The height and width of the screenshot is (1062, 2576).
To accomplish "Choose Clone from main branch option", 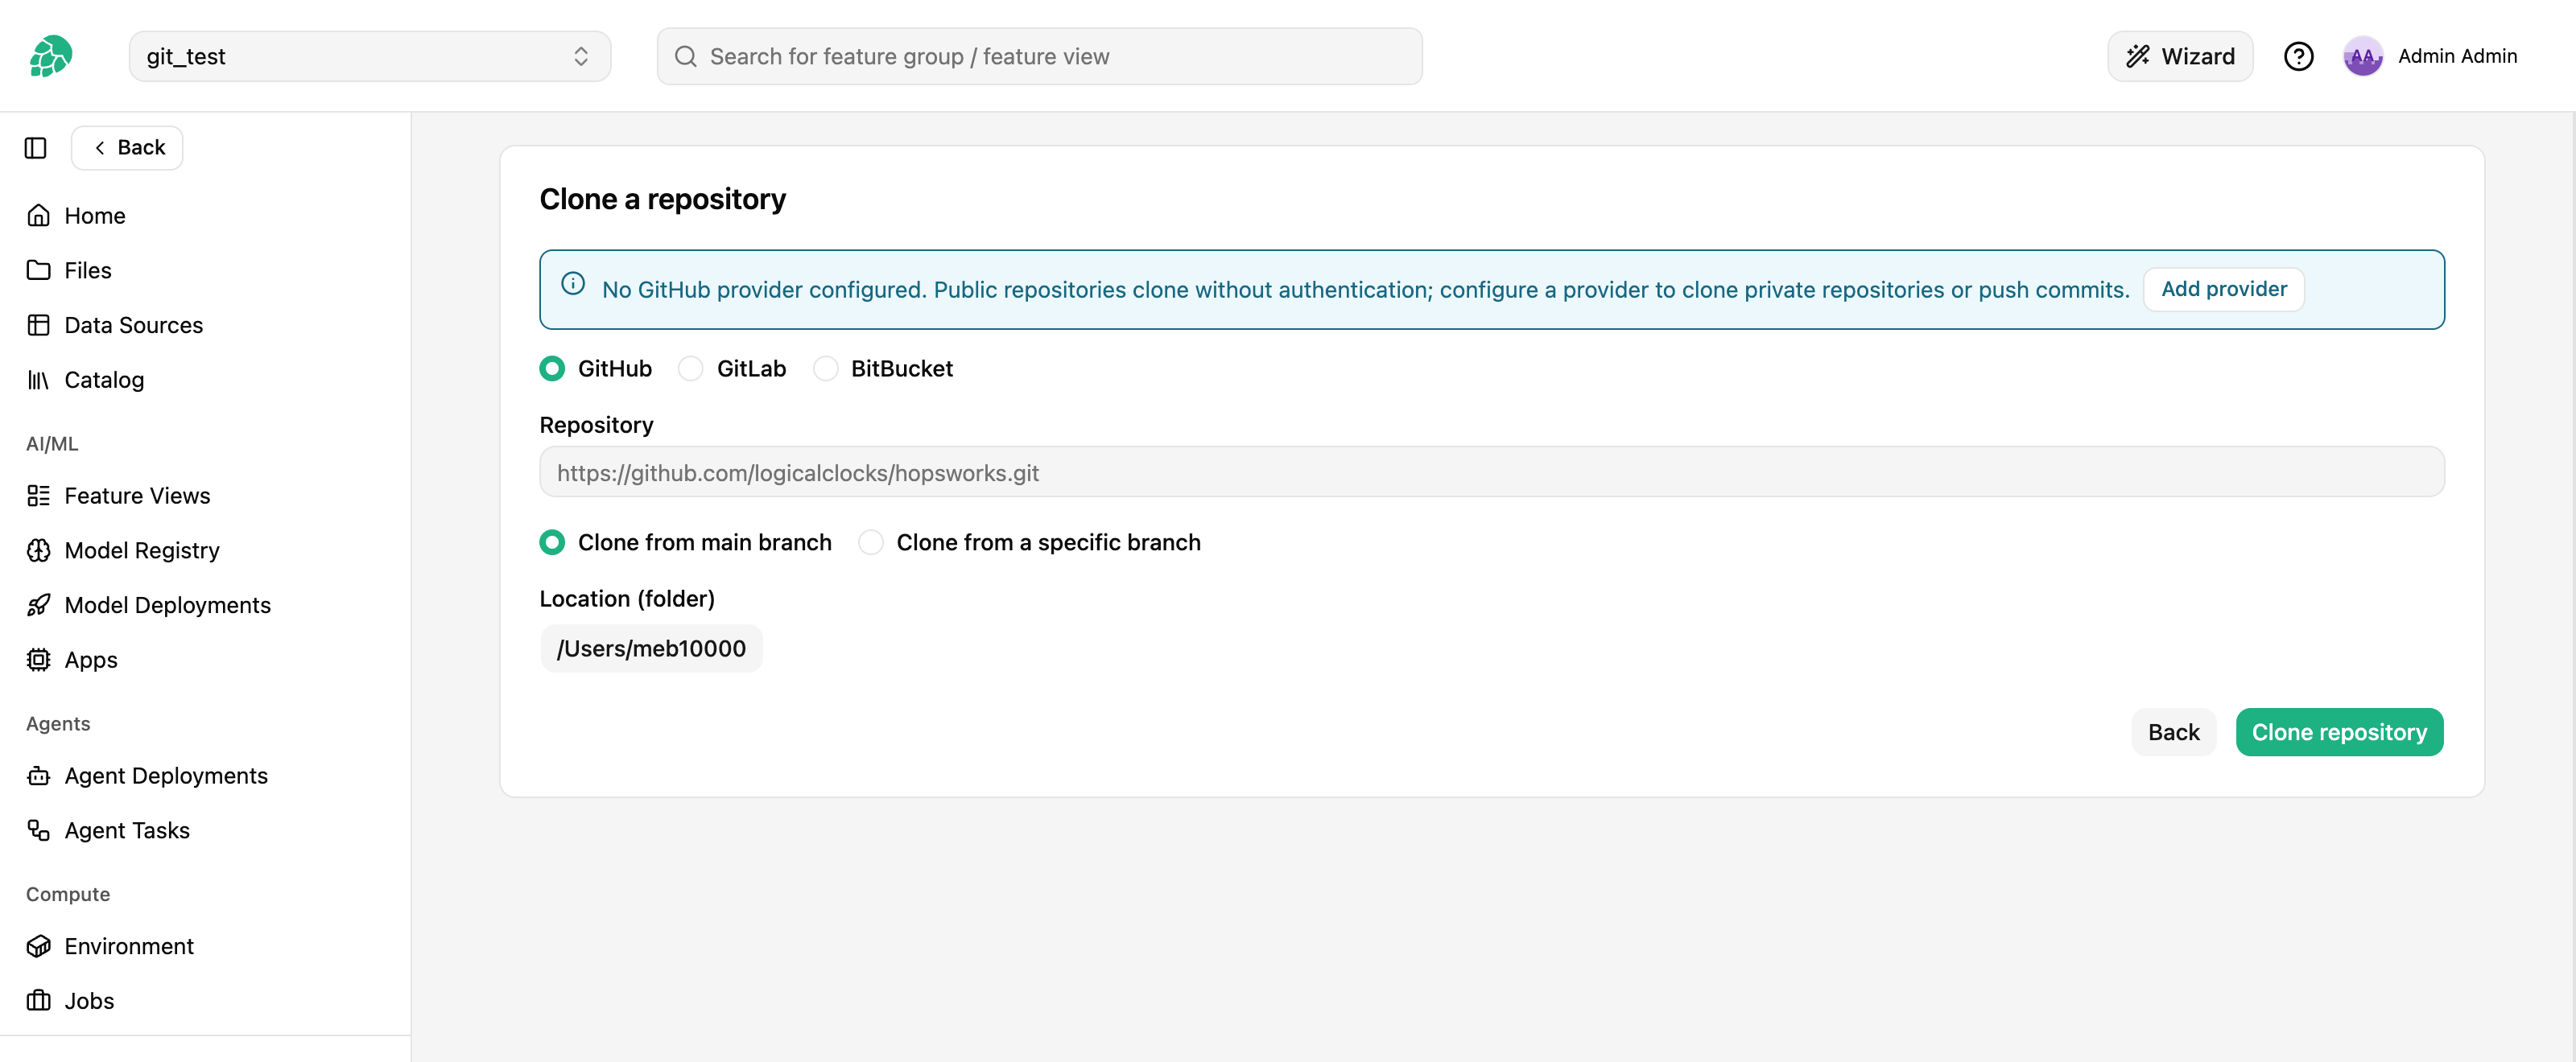I will [x=552, y=542].
